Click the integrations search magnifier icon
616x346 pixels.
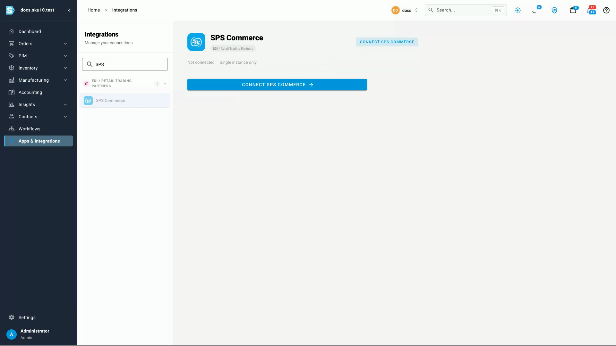(90, 64)
